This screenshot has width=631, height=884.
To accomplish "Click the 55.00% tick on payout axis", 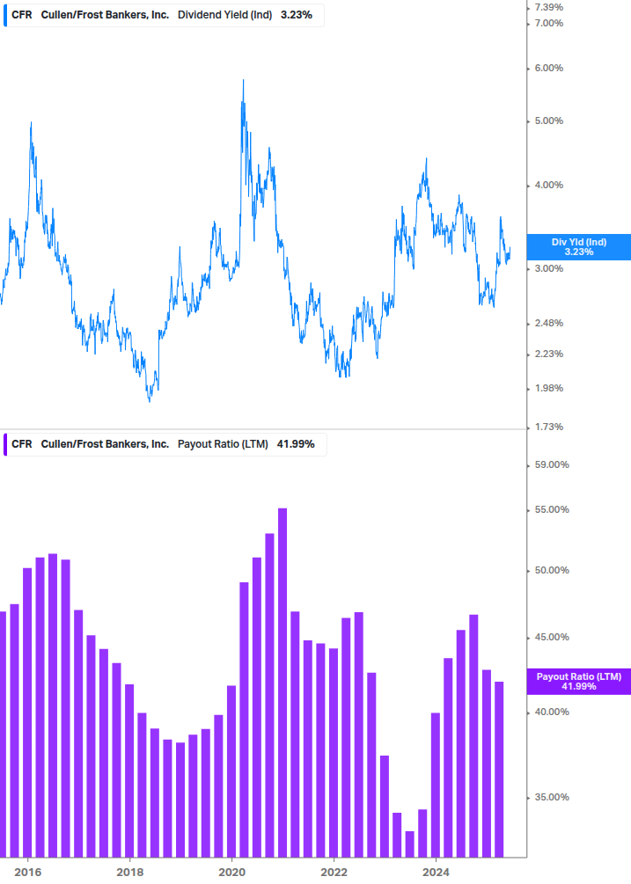I will 552,509.
